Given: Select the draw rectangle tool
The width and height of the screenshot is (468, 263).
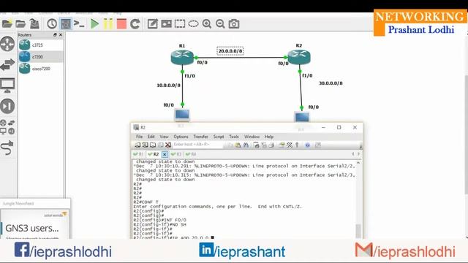Looking at the screenshot, I should 180,24.
